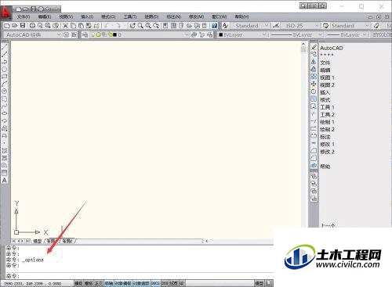Viewport: 392px width, 287px height.
Task: Select the Rotate tool in modify toolbar
Action: click(x=314, y=91)
